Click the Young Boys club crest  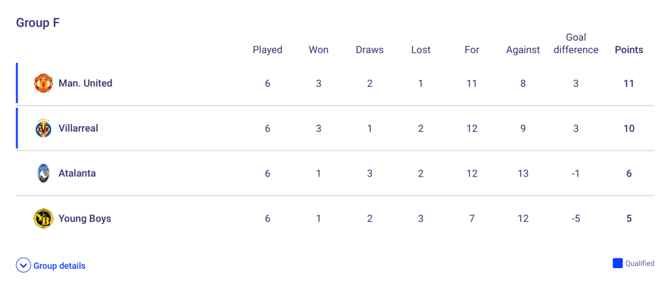44,219
